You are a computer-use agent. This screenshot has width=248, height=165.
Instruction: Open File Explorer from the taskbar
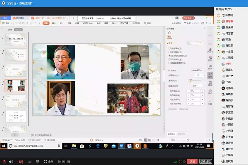74,146
